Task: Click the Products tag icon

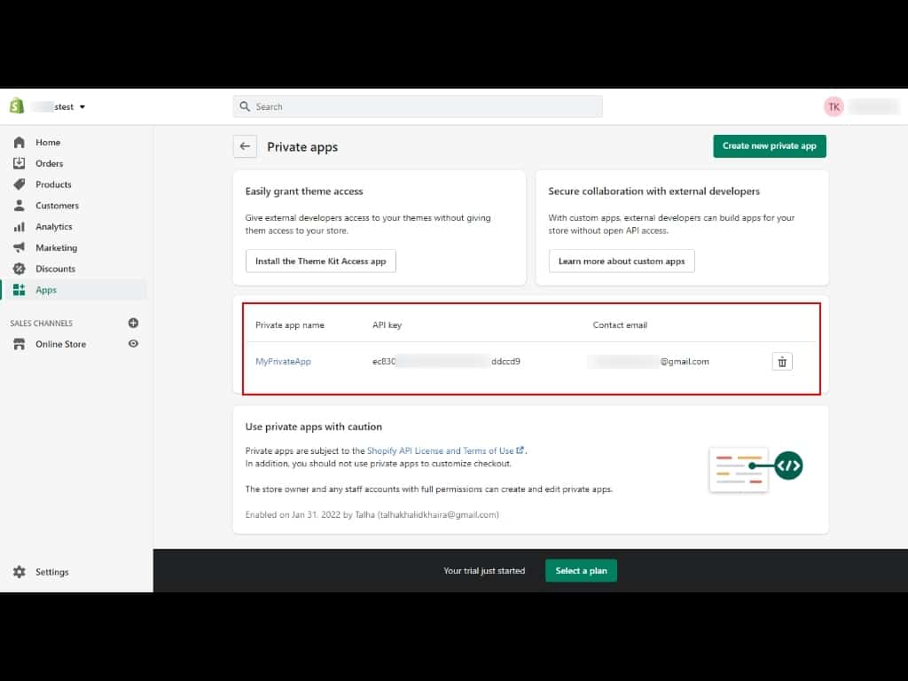Action: click(20, 184)
